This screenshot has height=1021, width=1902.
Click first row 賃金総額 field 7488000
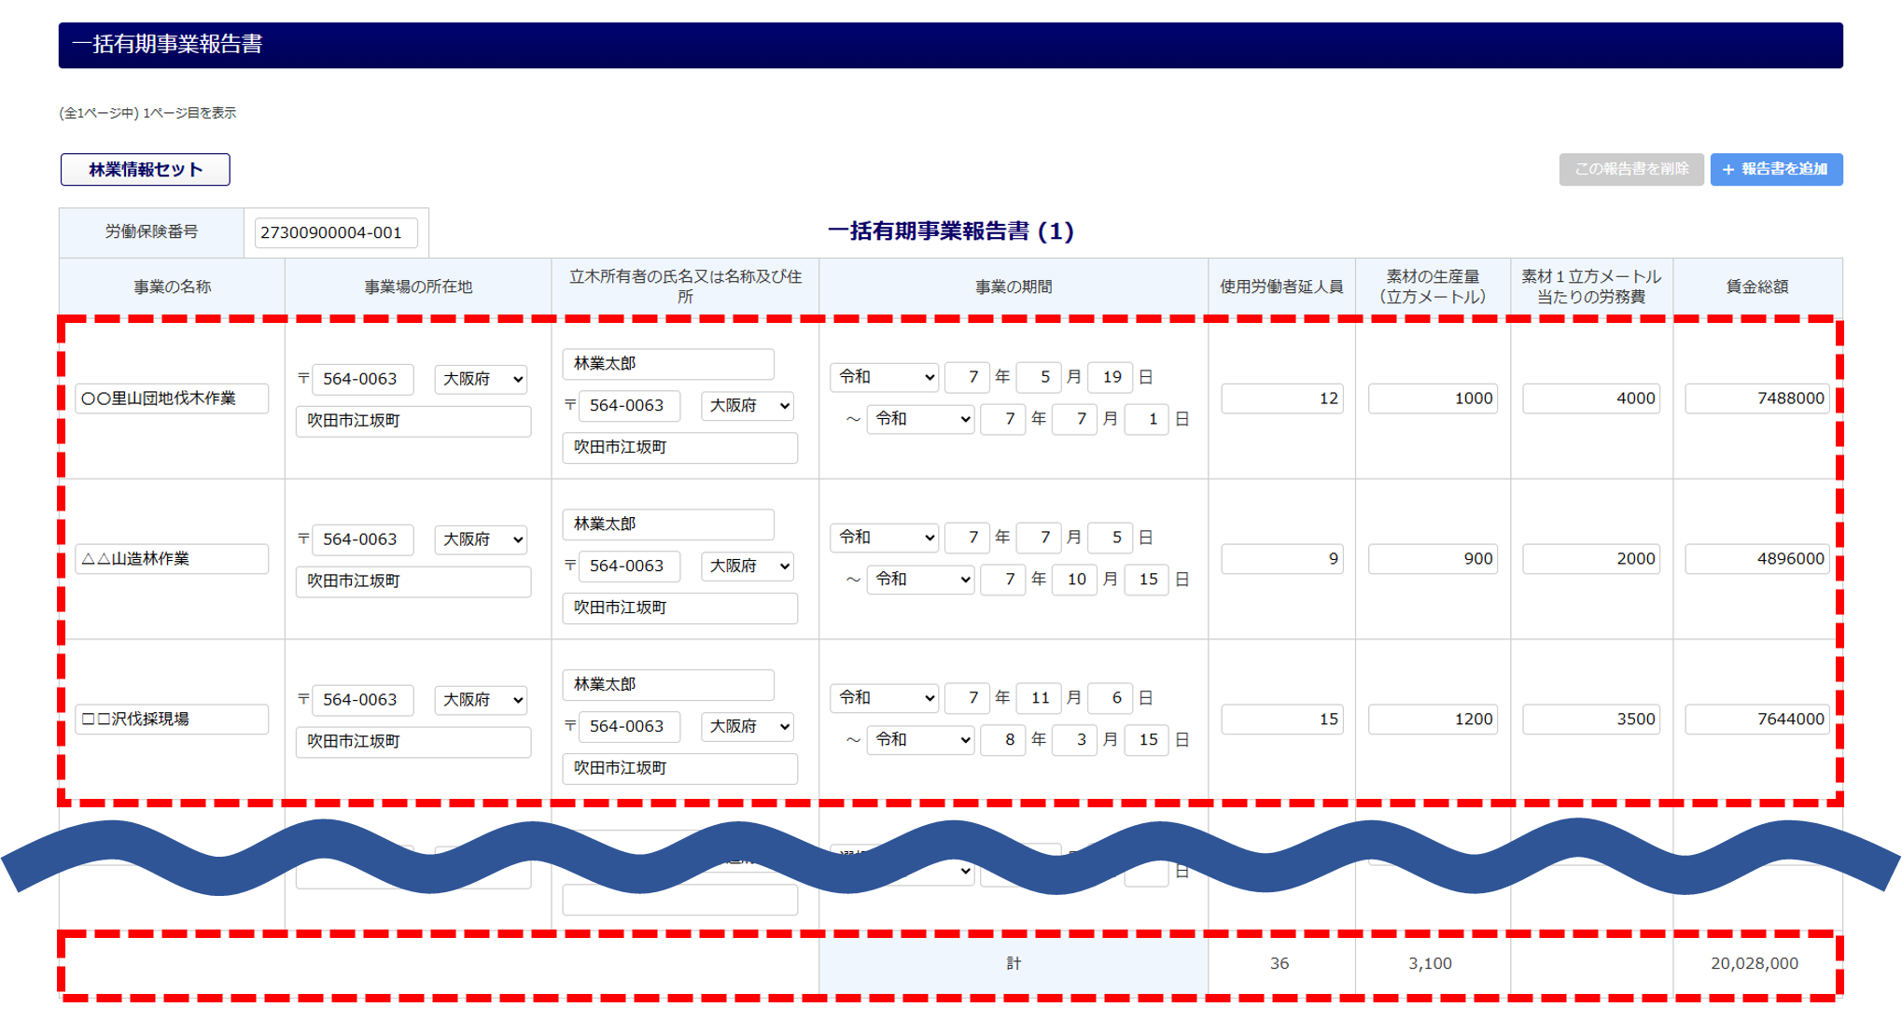click(1756, 399)
